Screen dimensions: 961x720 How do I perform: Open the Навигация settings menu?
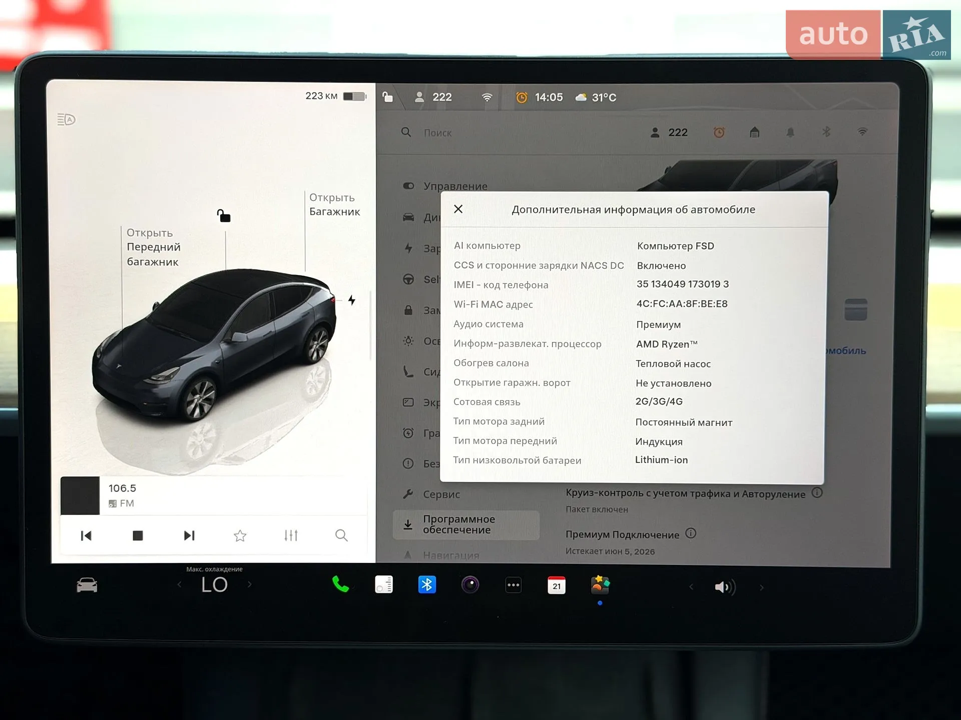coord(441,555)
